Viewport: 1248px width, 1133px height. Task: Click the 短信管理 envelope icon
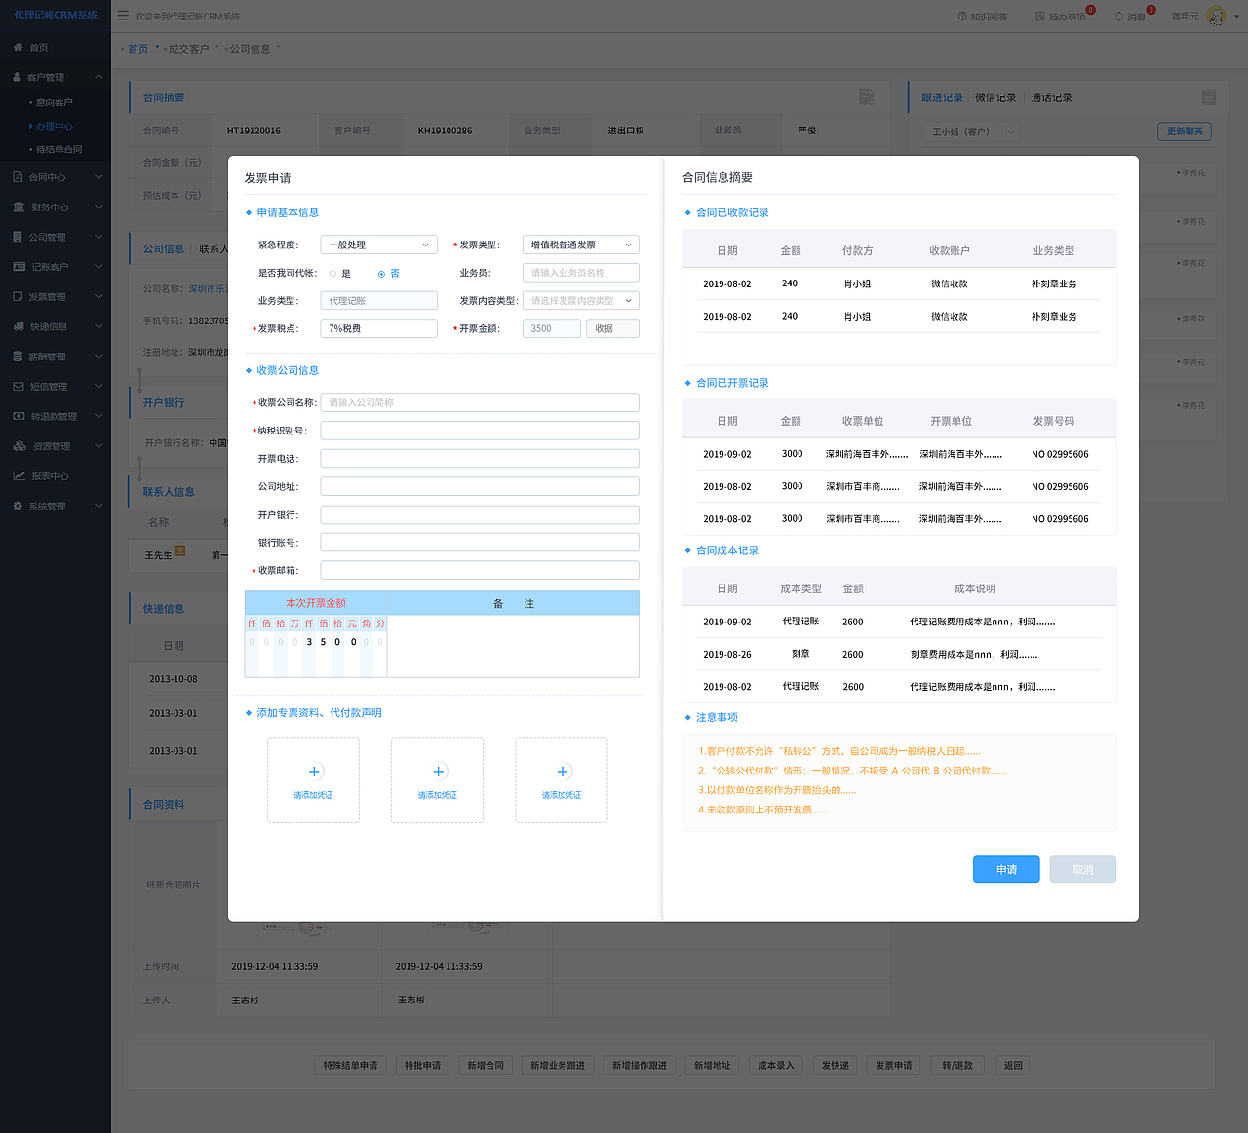pyautogui.click(x=19, y=386)
